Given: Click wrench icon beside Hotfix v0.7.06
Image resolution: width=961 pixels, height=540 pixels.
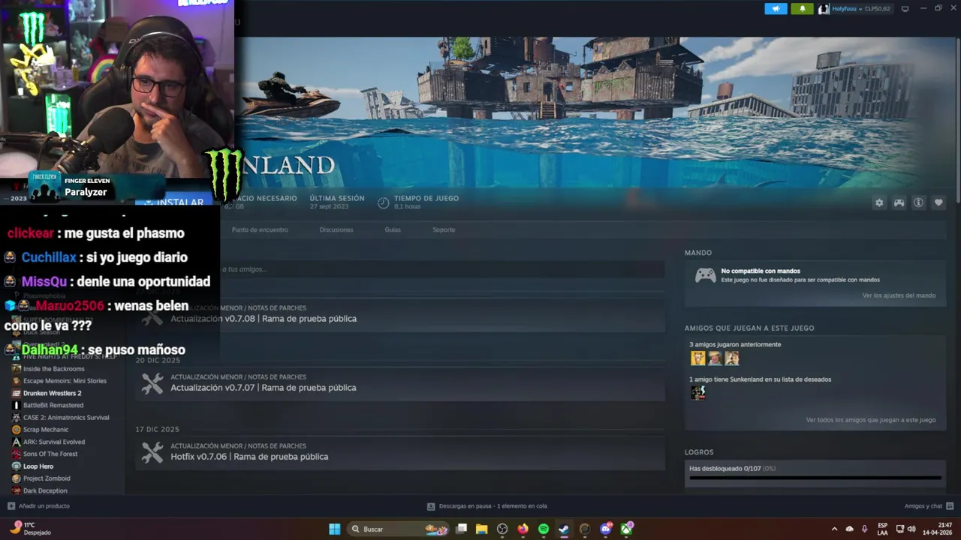Looking at the screenshot, I should point(152,453).
